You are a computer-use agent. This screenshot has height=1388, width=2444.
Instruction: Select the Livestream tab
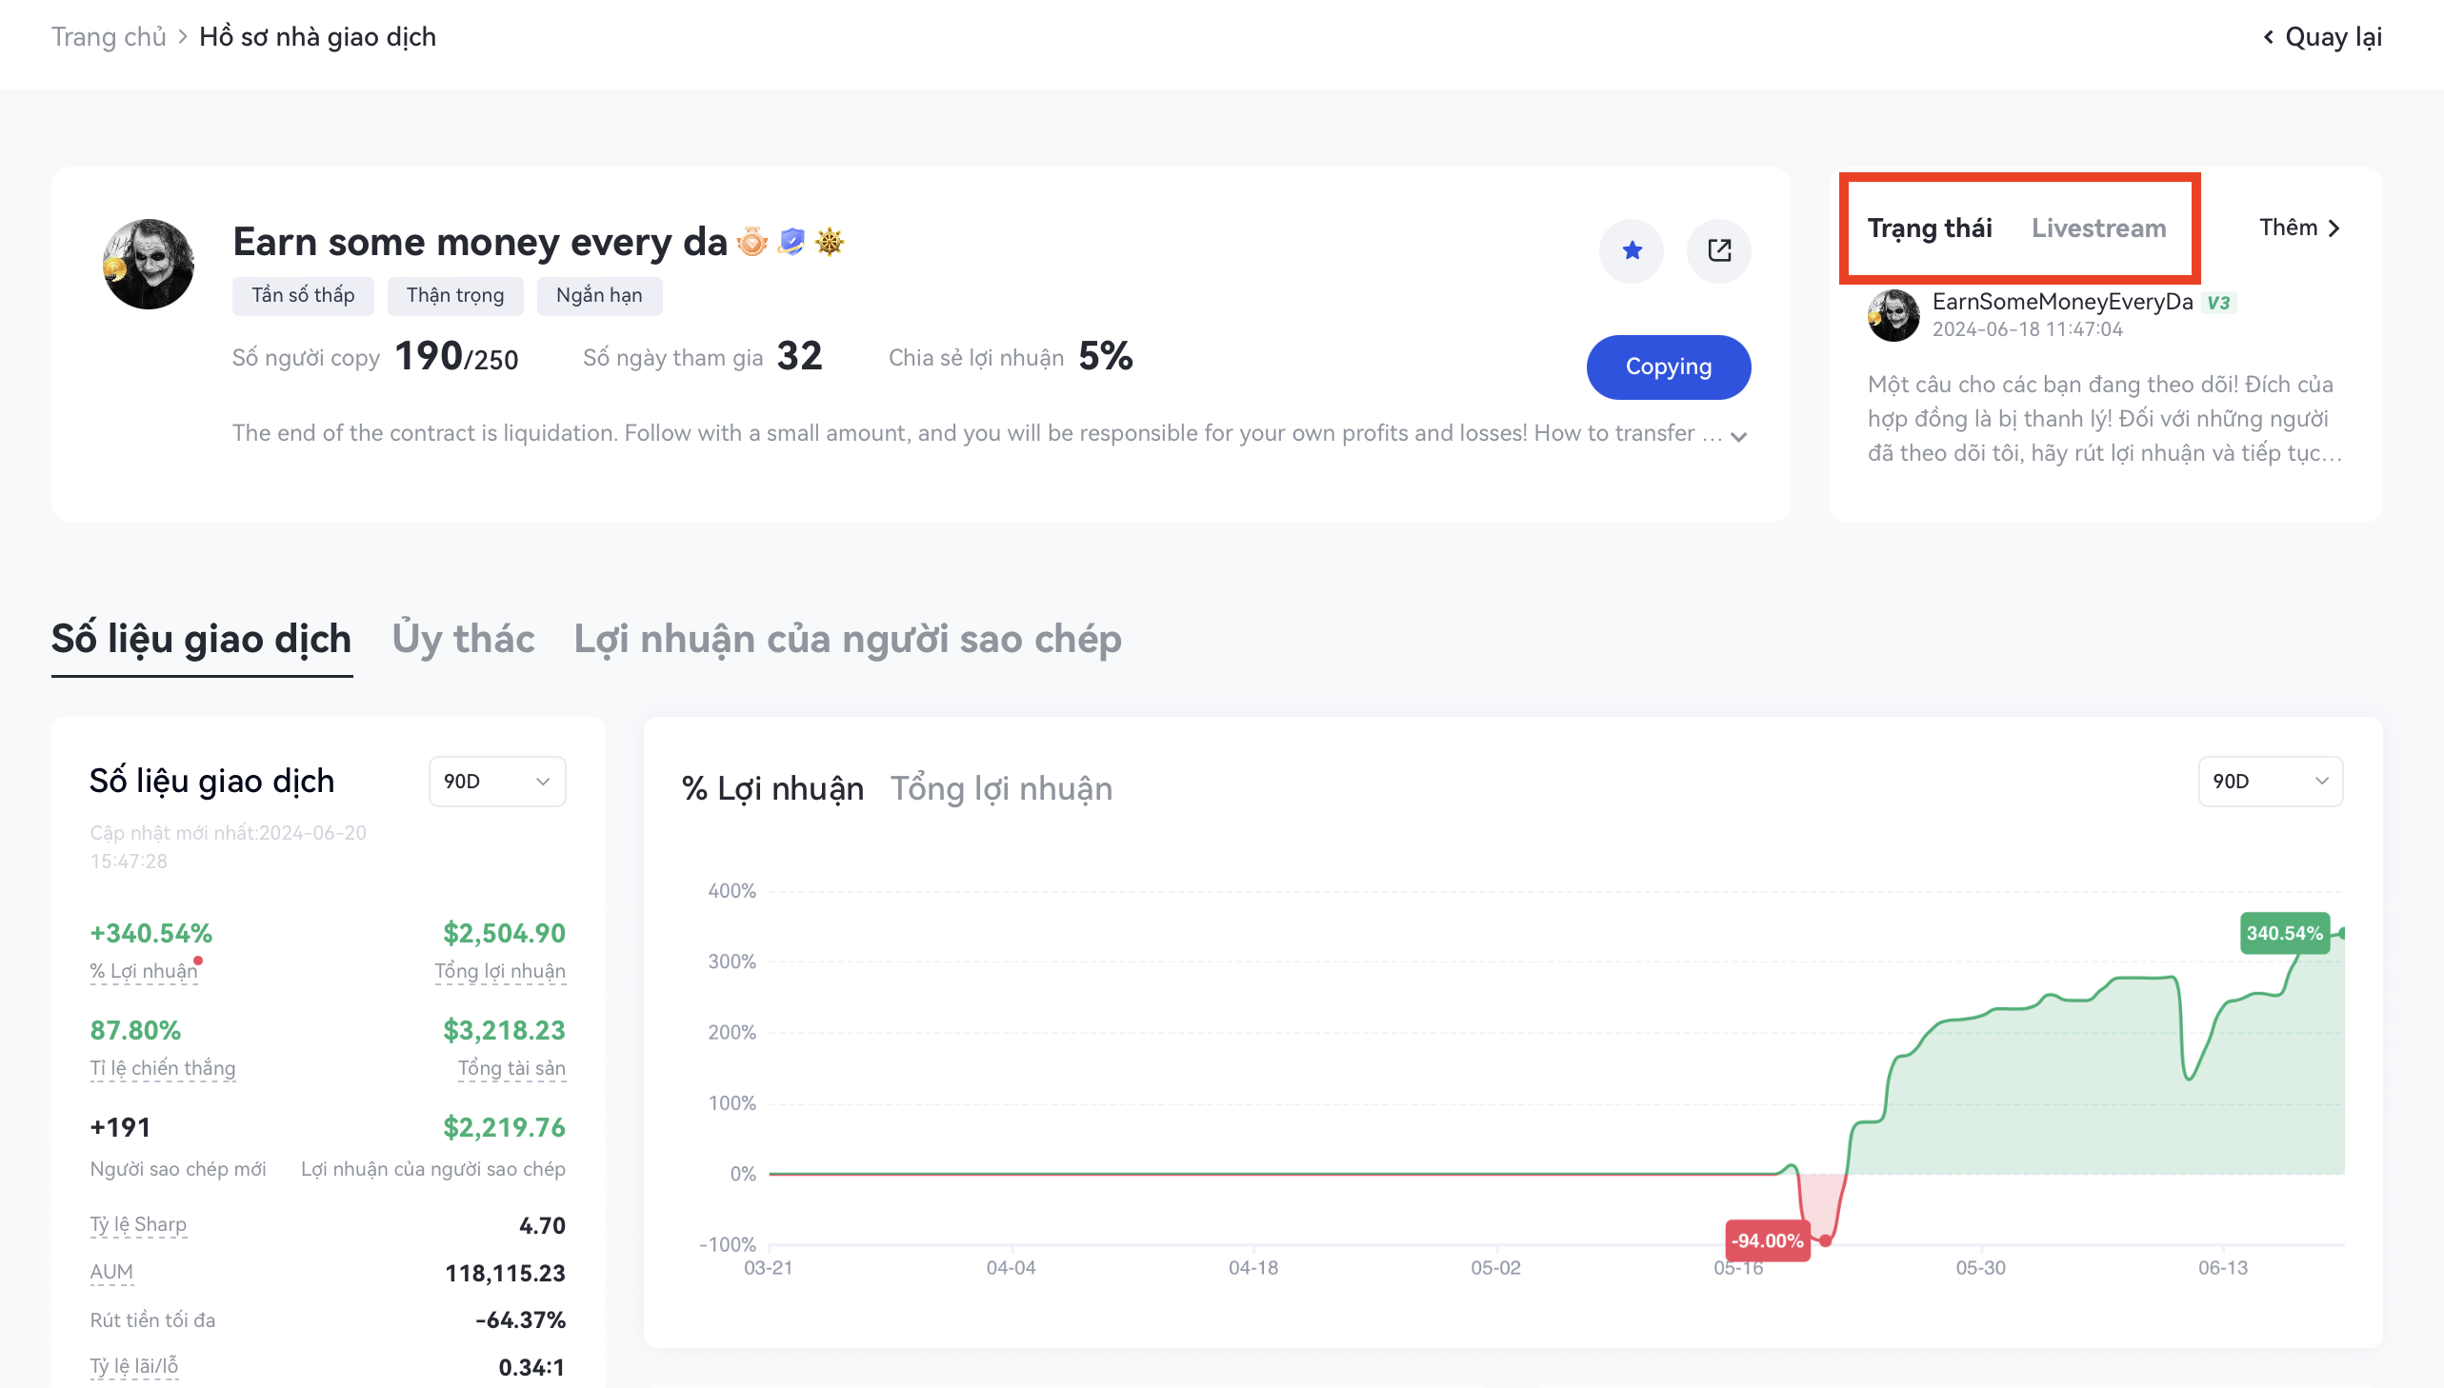[2098, 228]
